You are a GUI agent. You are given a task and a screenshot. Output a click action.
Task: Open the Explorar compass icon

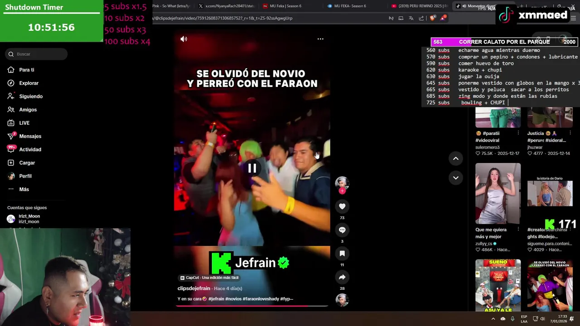pos(11,83)
